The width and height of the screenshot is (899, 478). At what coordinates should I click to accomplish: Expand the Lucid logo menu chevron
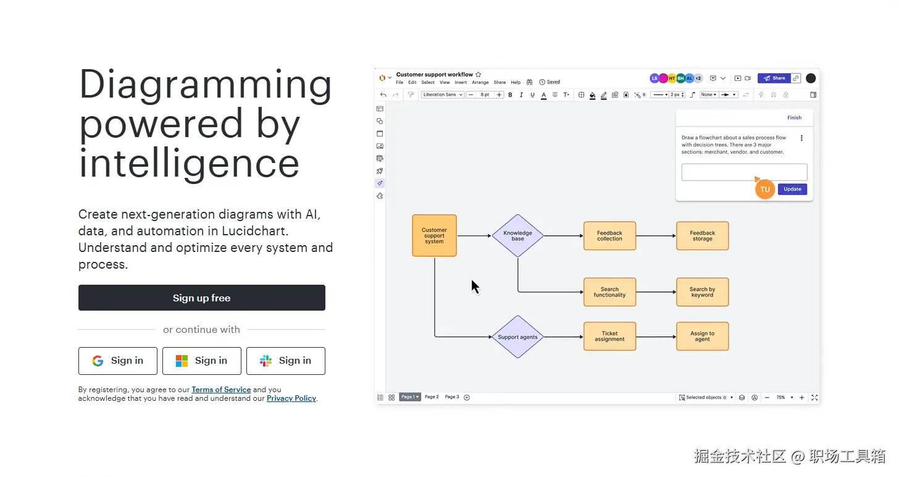tap(390, 78)
